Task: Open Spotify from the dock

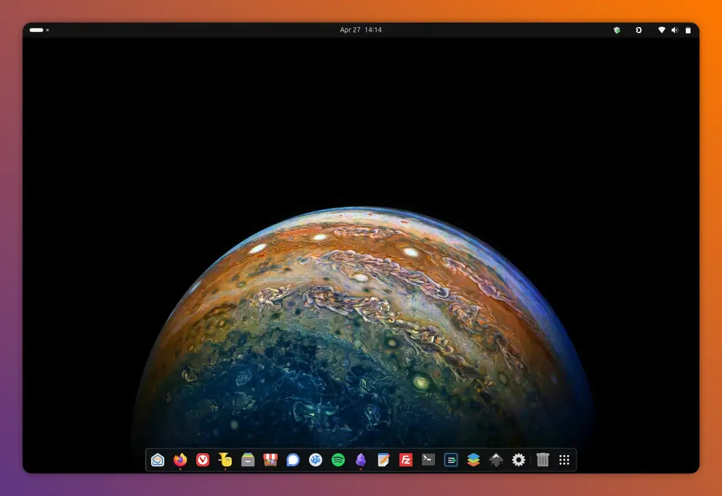Action: 338,460
